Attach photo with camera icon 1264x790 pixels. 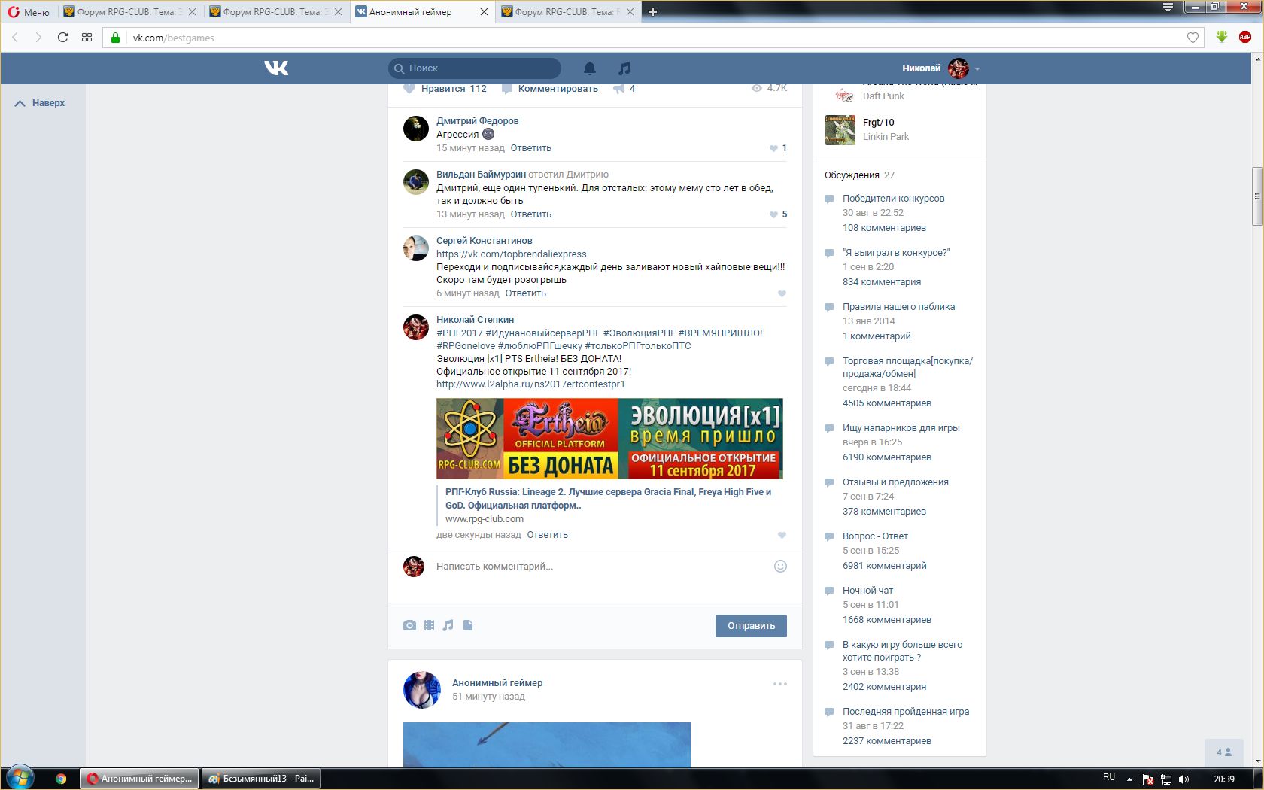409,625
